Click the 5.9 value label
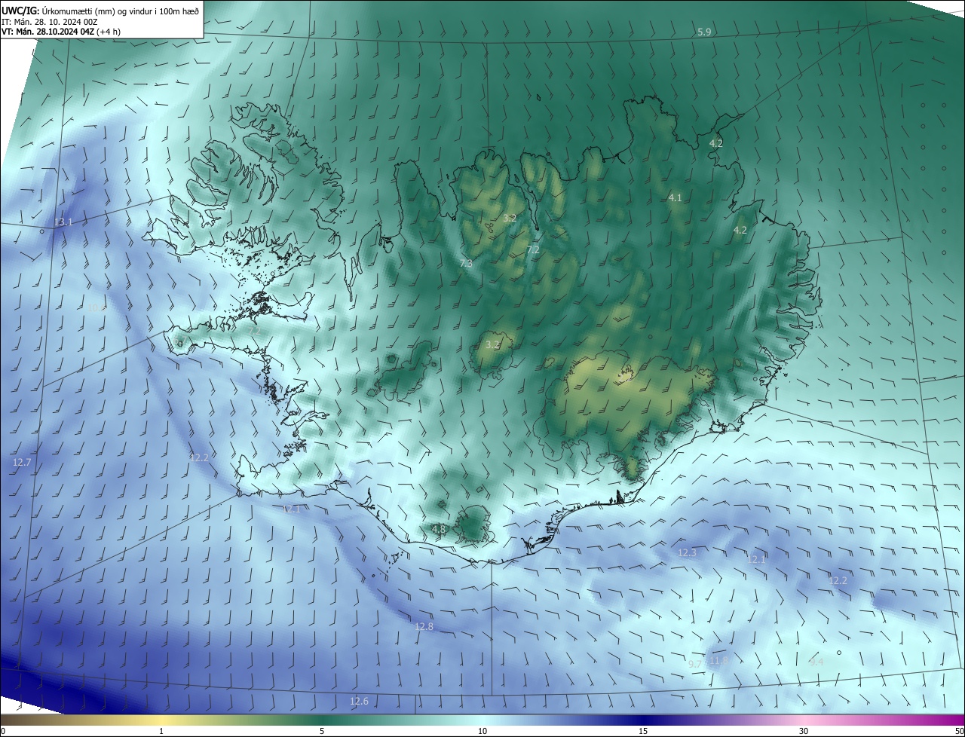Screen dimensions: 965x737 (x=704, y=32)
